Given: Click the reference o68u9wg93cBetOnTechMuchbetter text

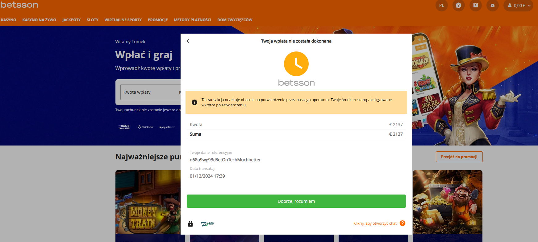Looking at the screenshot, I should click(x=225, y=160).
